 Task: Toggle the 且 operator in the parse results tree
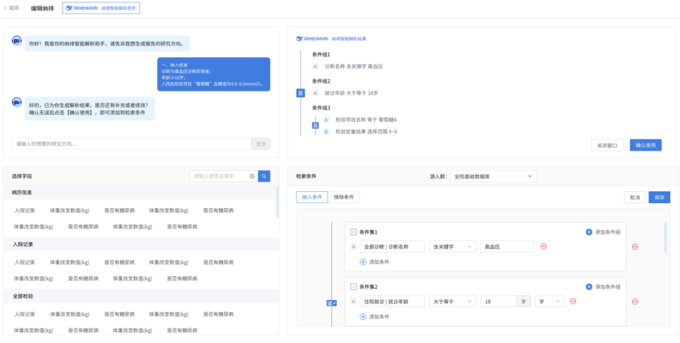coord(301,93)
